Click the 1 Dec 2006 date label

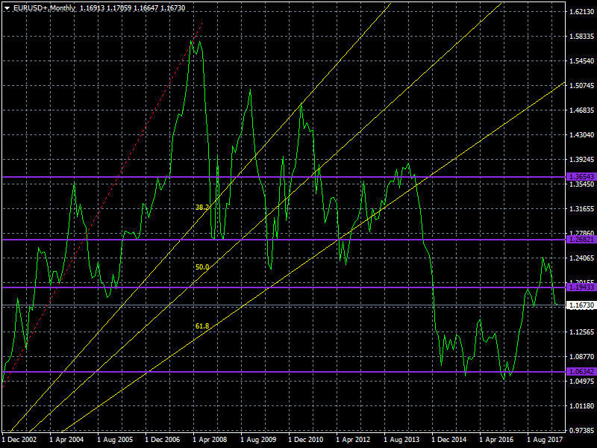click(x=163, y=440)
